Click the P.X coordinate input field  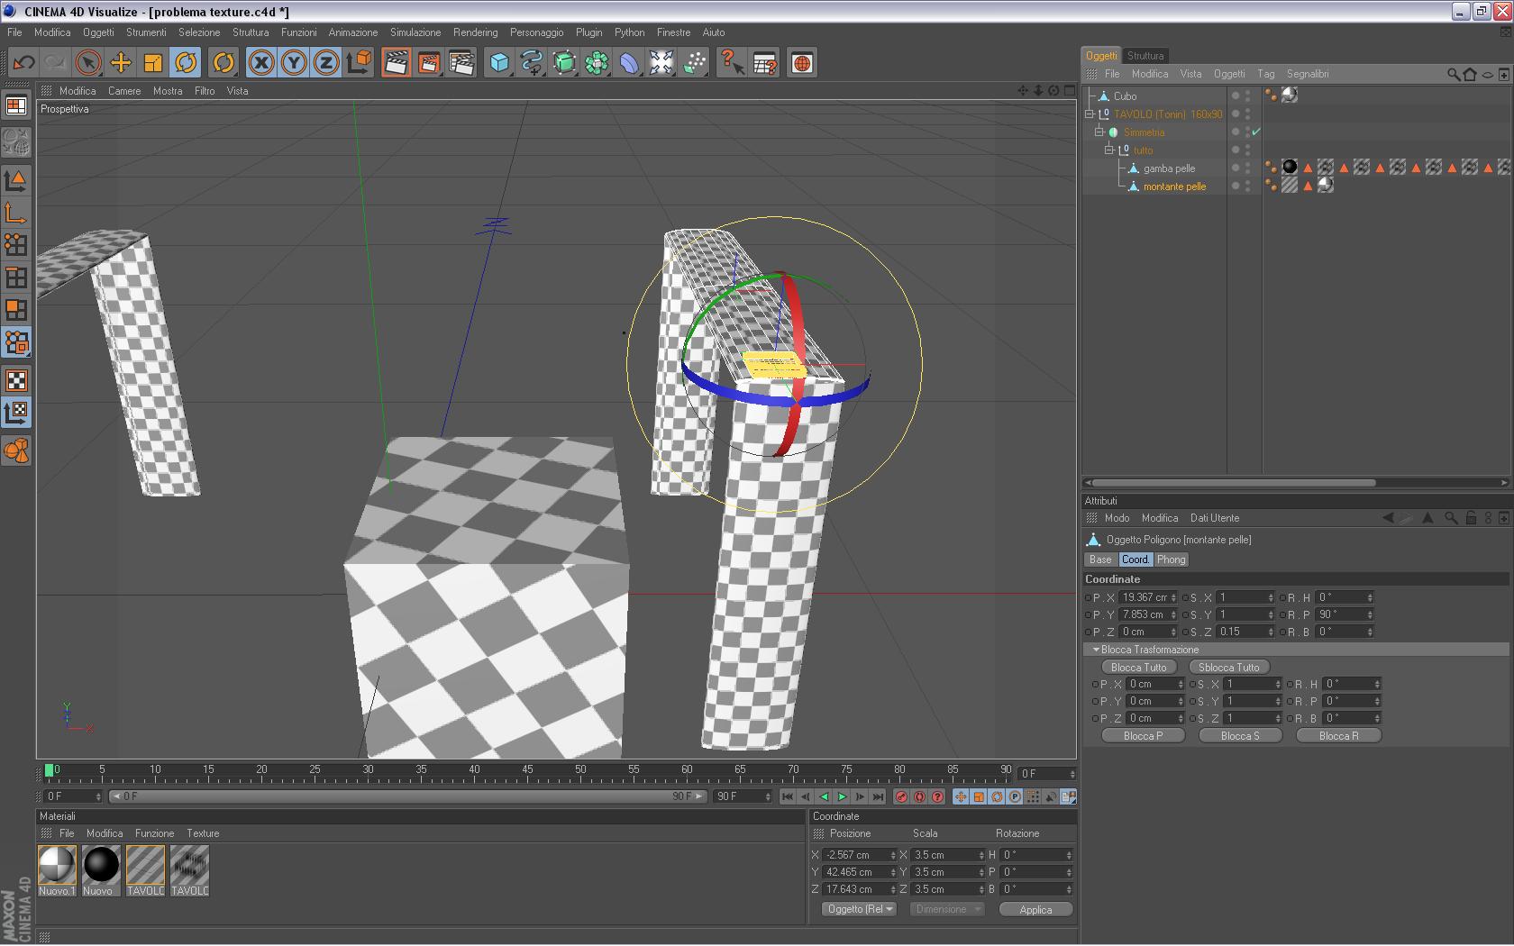[1145, 597]
